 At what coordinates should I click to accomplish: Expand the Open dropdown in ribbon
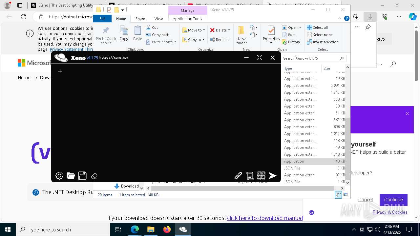[300, 28]
